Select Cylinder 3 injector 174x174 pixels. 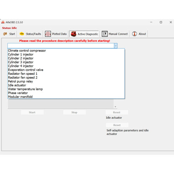[66, 62]
